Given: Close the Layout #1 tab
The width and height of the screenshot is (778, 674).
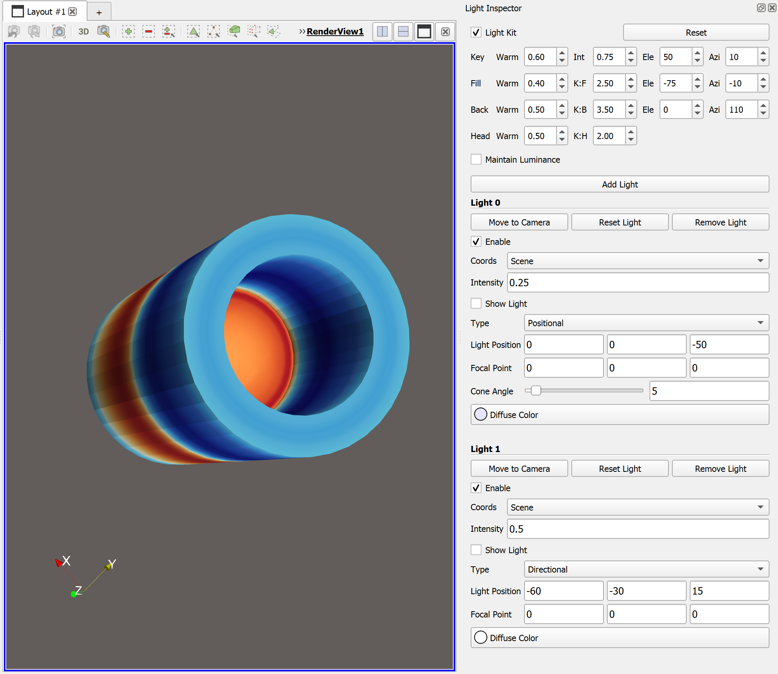Looking at the screenshot, I should 72,12.
